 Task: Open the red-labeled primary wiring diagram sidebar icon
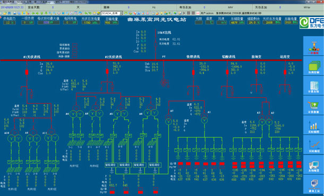point(313,46)
